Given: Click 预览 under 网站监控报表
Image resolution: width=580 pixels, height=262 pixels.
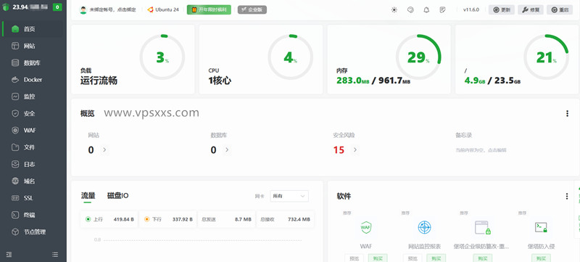Looking at the screenshot, I should pos(413,258).
